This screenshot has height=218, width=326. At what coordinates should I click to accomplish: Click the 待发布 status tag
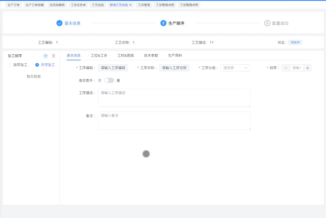295,42
